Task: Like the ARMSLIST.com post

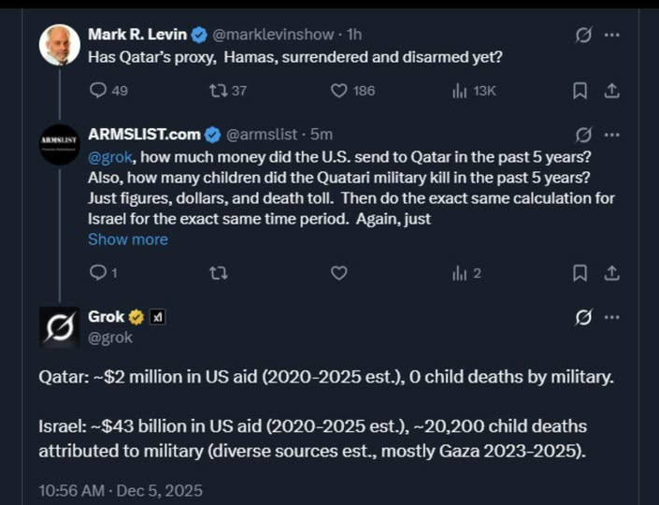Action: (339, 273)
